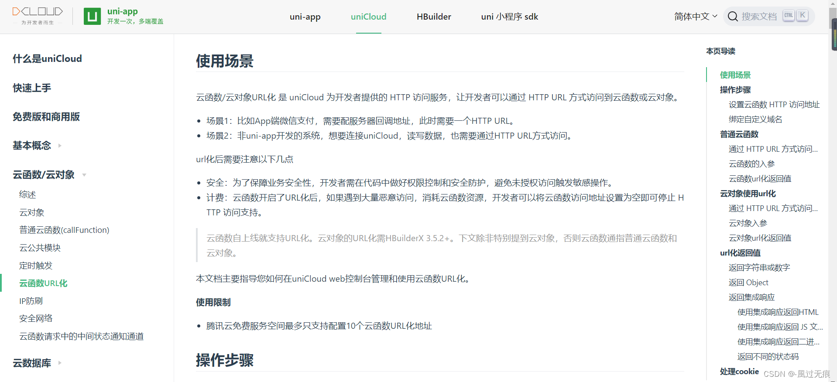Jump to 返回集成响应 outline entry
The width and height of the screenshot is (837, 382).
(x=751, y=297)
